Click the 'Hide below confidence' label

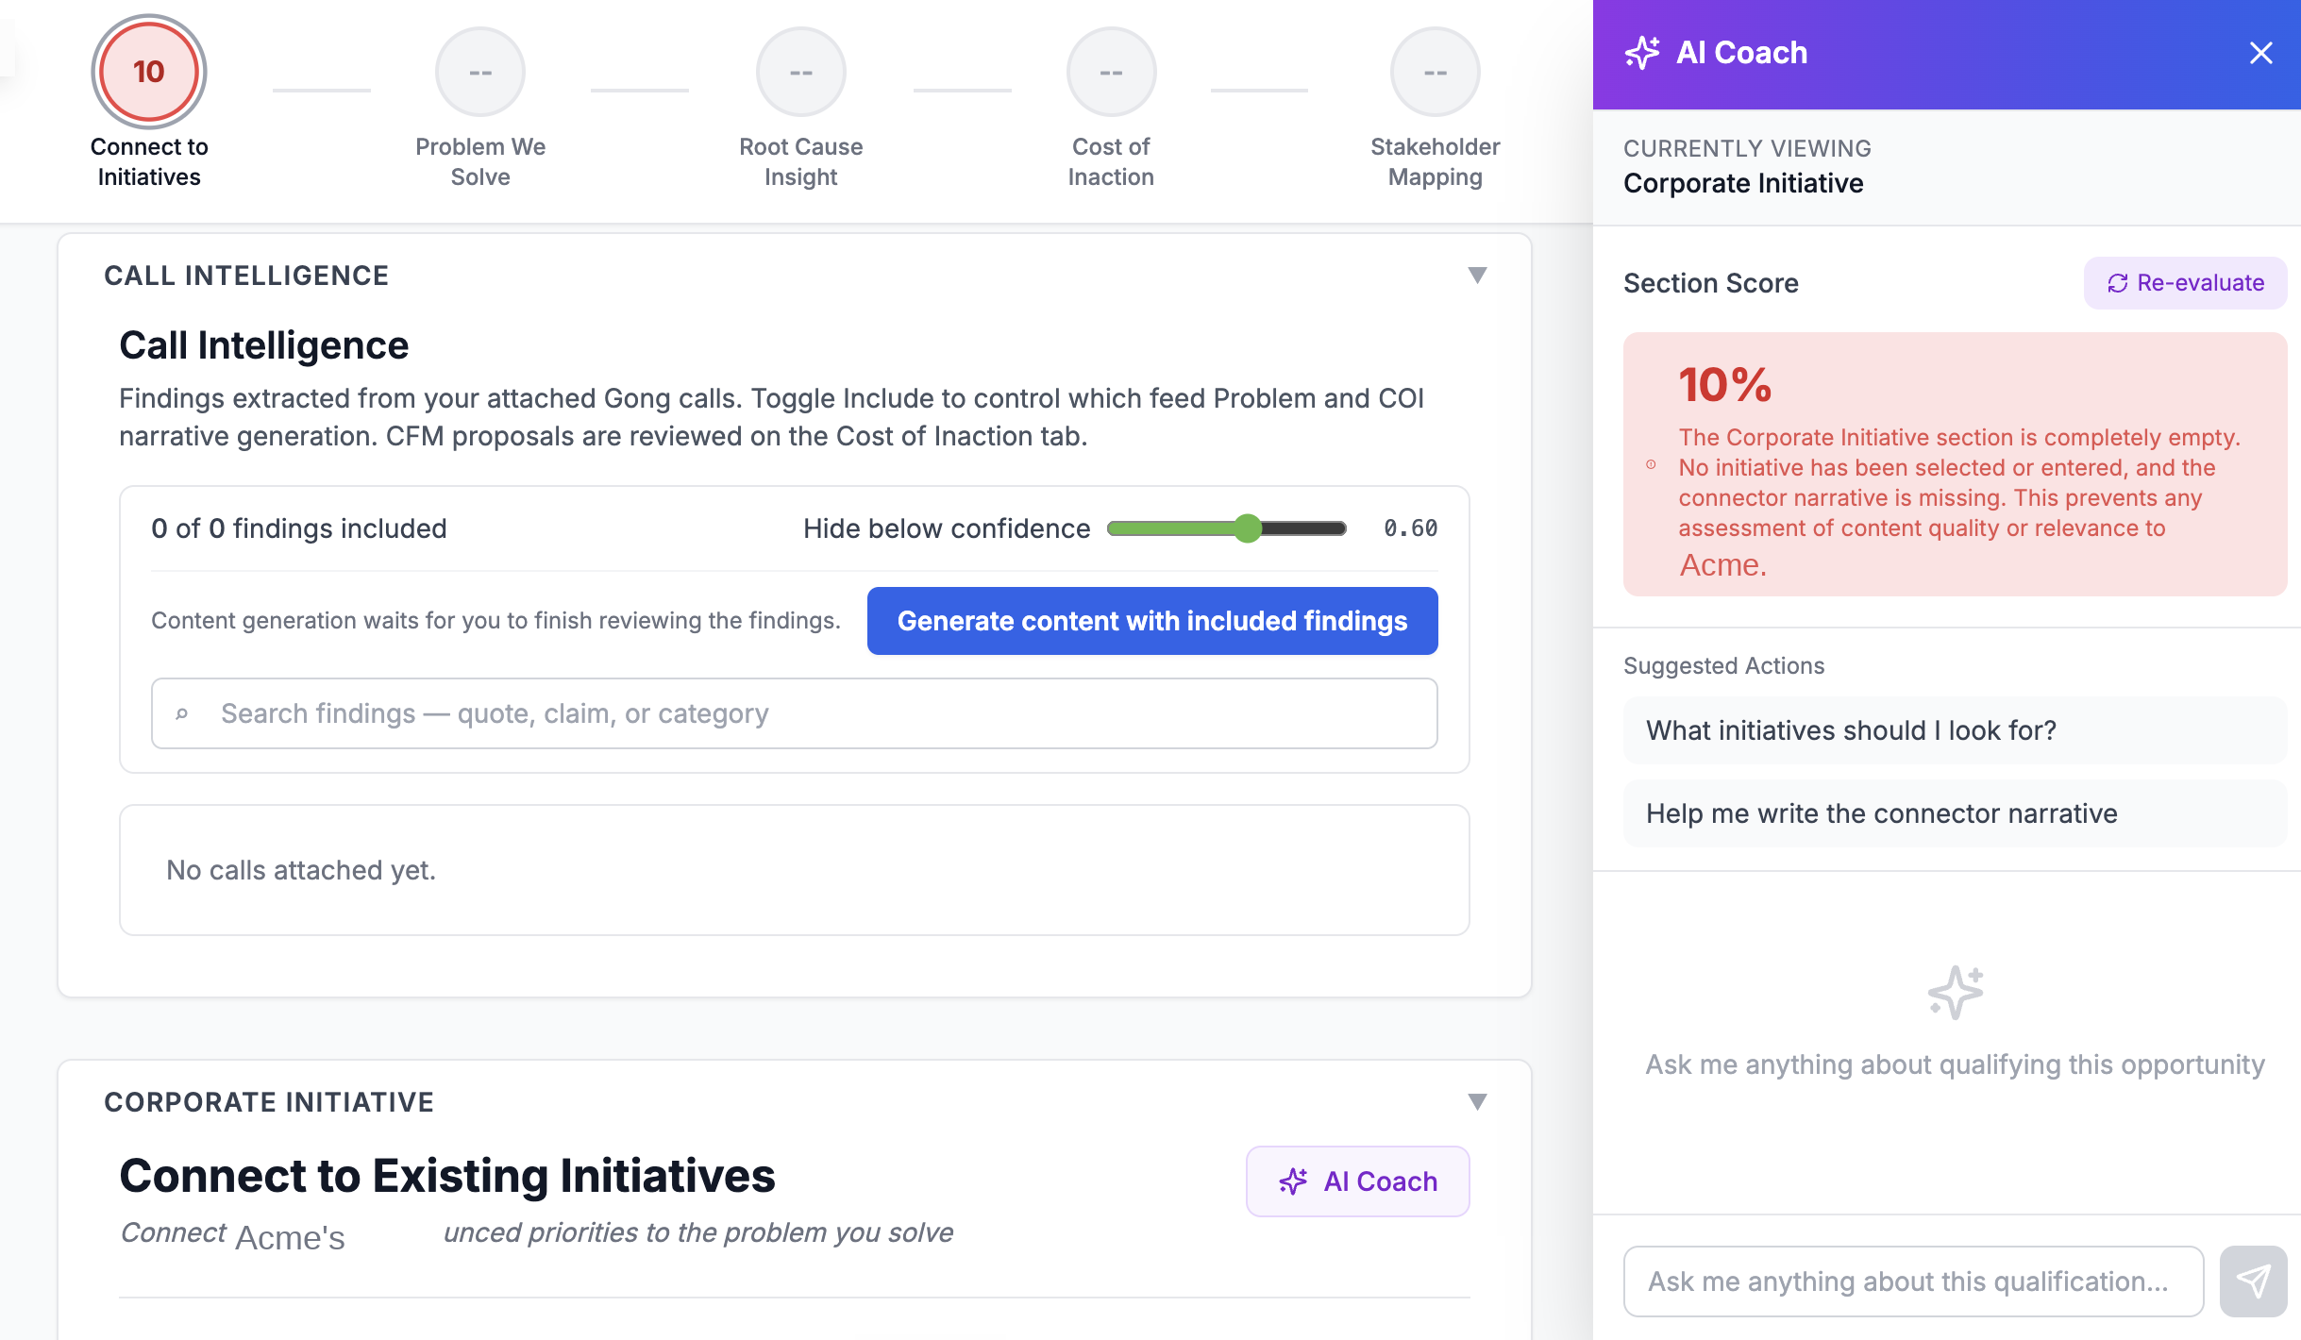click(x=947, y=528)
